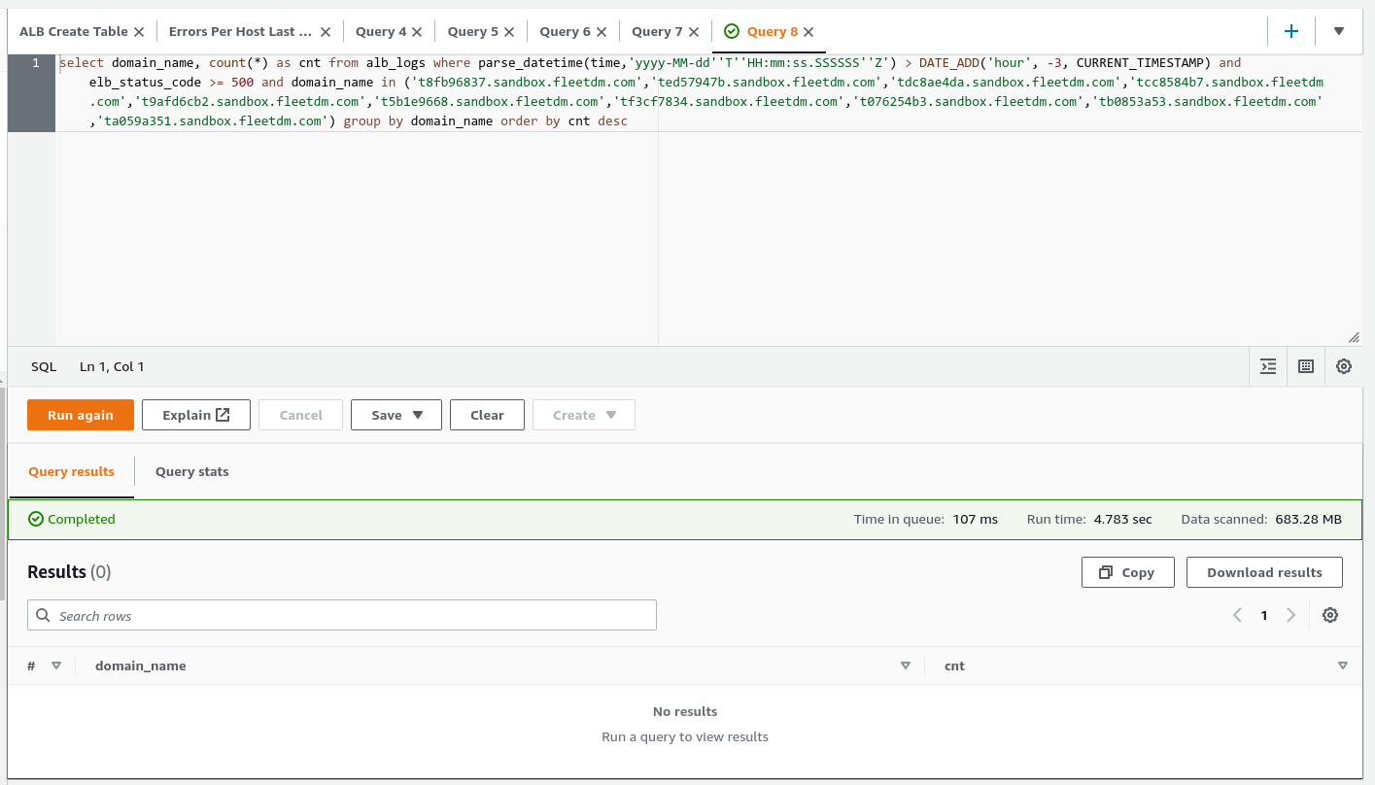
Task: Close the Query 6 tab
Action: (x=602, y=32)
